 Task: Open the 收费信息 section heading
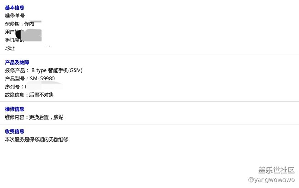pyautogui.click(x=14, y=131)
